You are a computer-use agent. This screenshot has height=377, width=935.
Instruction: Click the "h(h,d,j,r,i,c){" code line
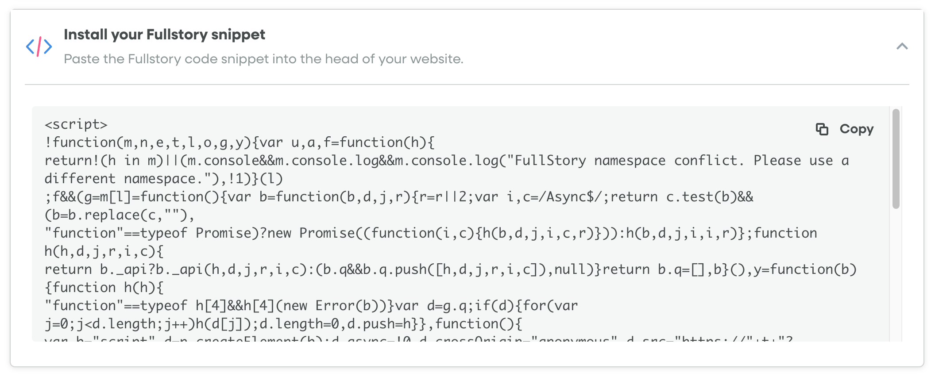[104, 251]
